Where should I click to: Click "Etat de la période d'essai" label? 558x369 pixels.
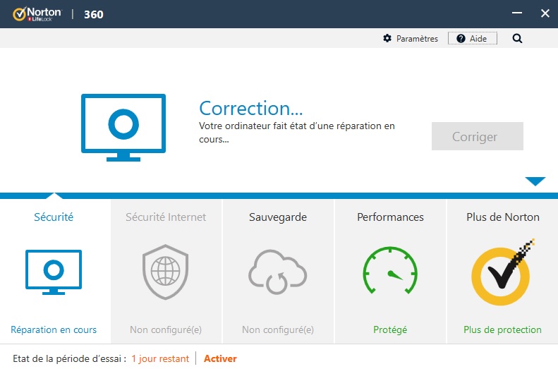coord(69,358)
